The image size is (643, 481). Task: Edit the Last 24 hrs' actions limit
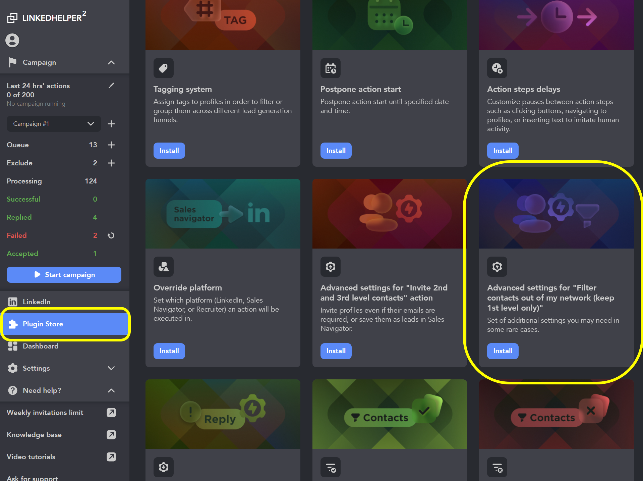pyautogui.click(x=111, y=86)
